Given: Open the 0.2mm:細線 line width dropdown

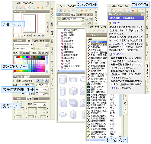Looking at the screenshot, I should (32, 49).
